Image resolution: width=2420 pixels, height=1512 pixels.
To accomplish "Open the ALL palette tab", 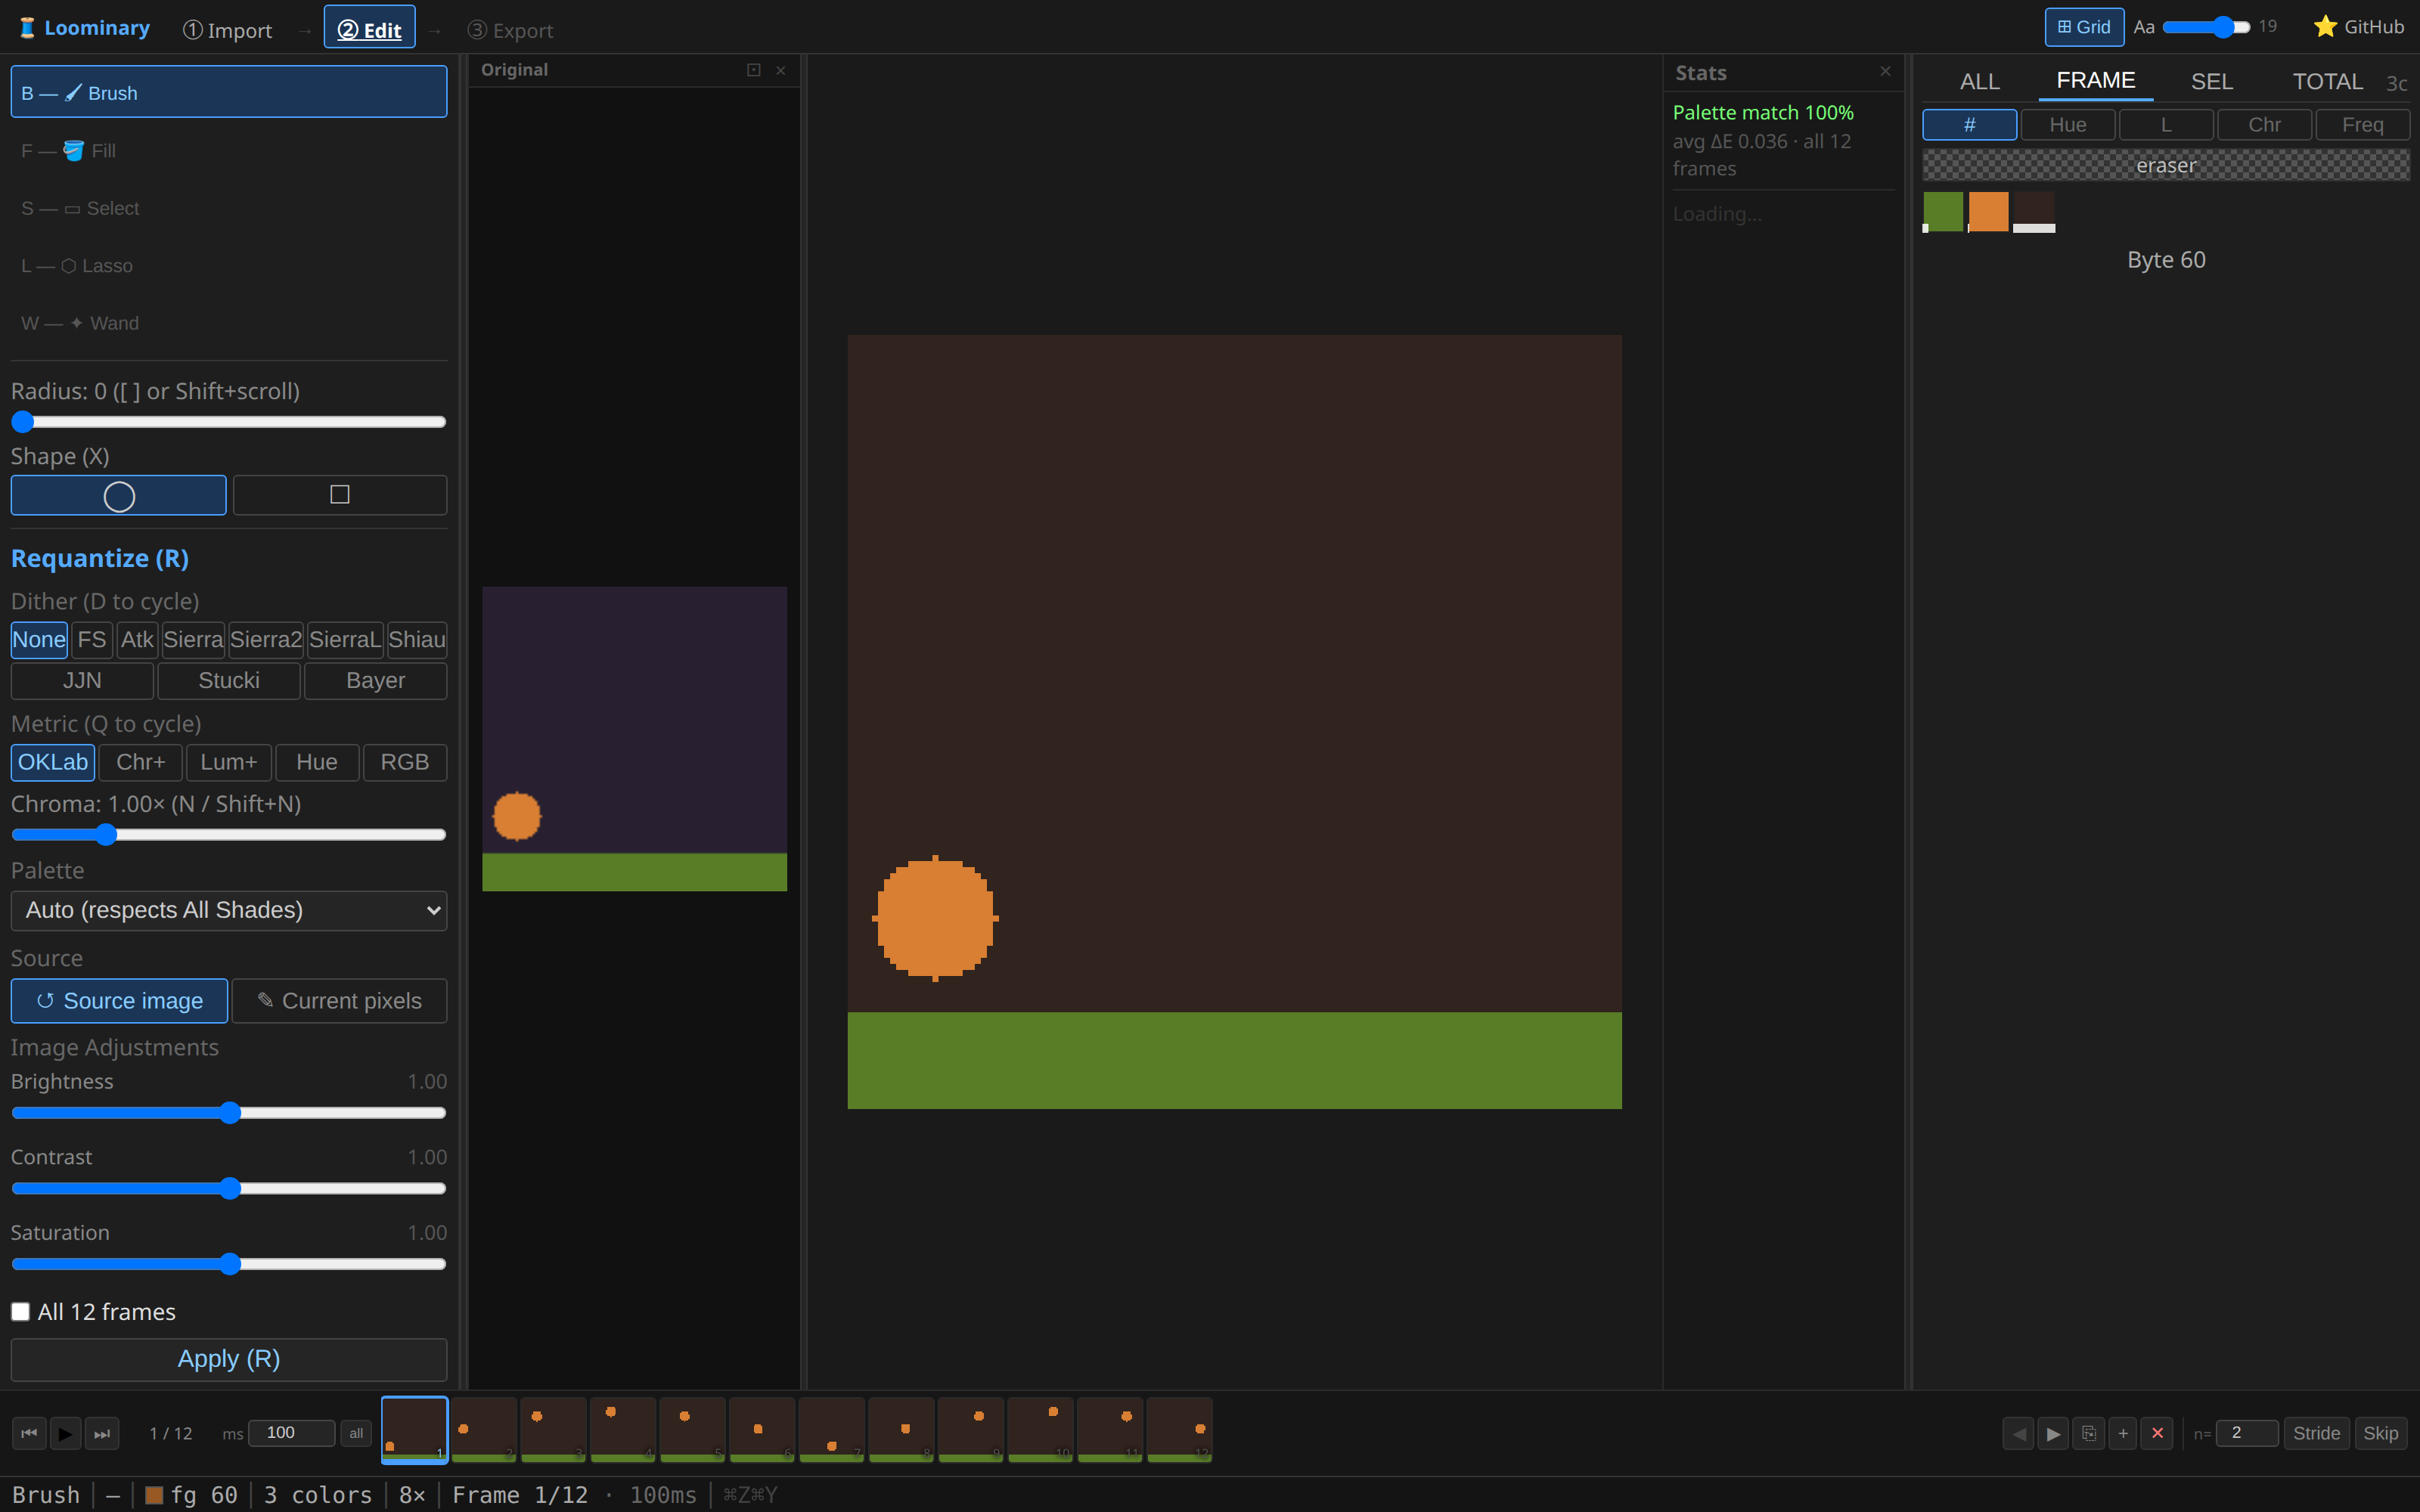I will point(1980,81).
